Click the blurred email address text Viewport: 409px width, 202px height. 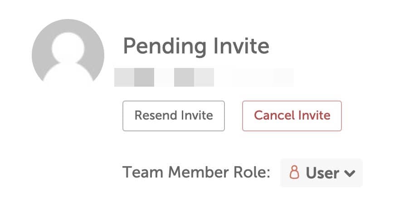[204, 77]
